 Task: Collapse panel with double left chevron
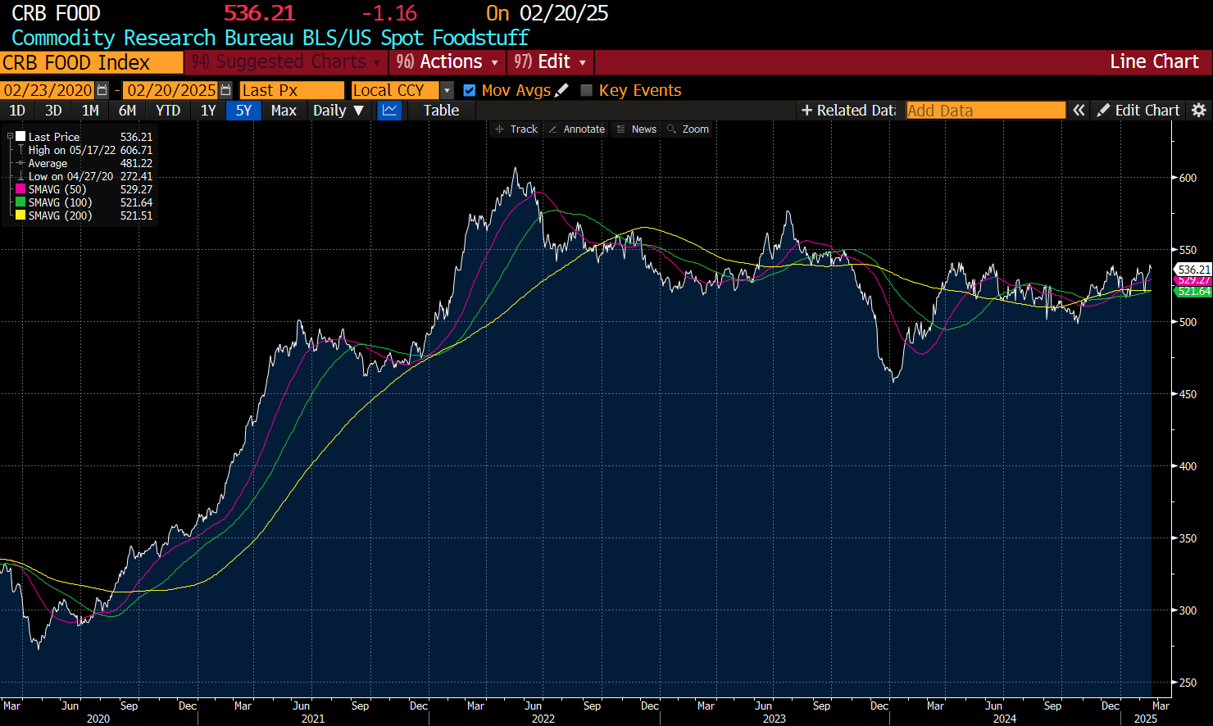1079,111
